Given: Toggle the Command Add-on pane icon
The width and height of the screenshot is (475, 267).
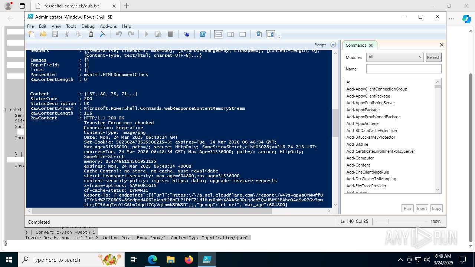Looking at the screenshot, I should click(x=271, y=34).
